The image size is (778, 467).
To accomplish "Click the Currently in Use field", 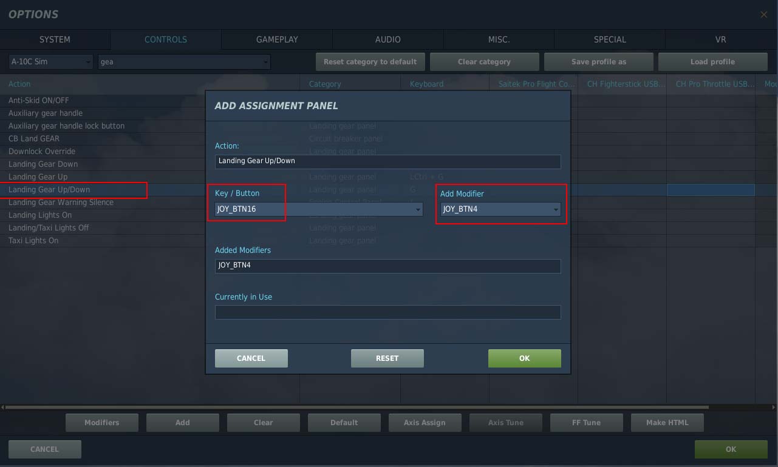I will [x=387, y=312].
